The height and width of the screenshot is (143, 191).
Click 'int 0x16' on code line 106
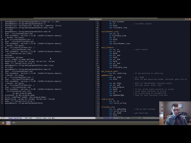pyautogui.click(x=113, y=79)
